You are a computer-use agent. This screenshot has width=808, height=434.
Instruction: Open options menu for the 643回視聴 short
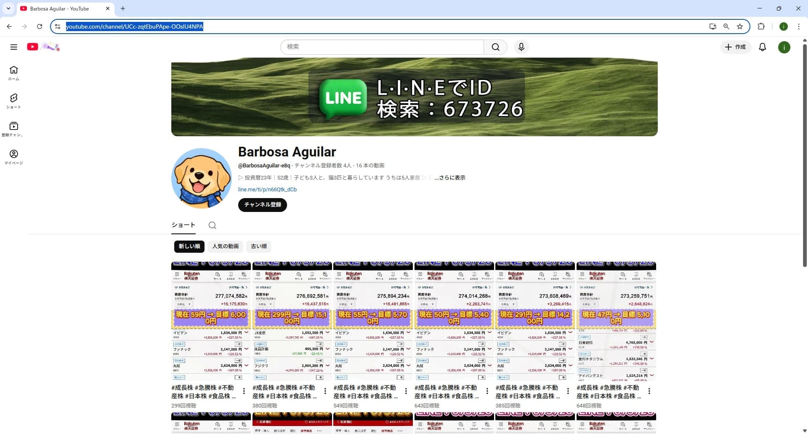click(x=487, y=391)
